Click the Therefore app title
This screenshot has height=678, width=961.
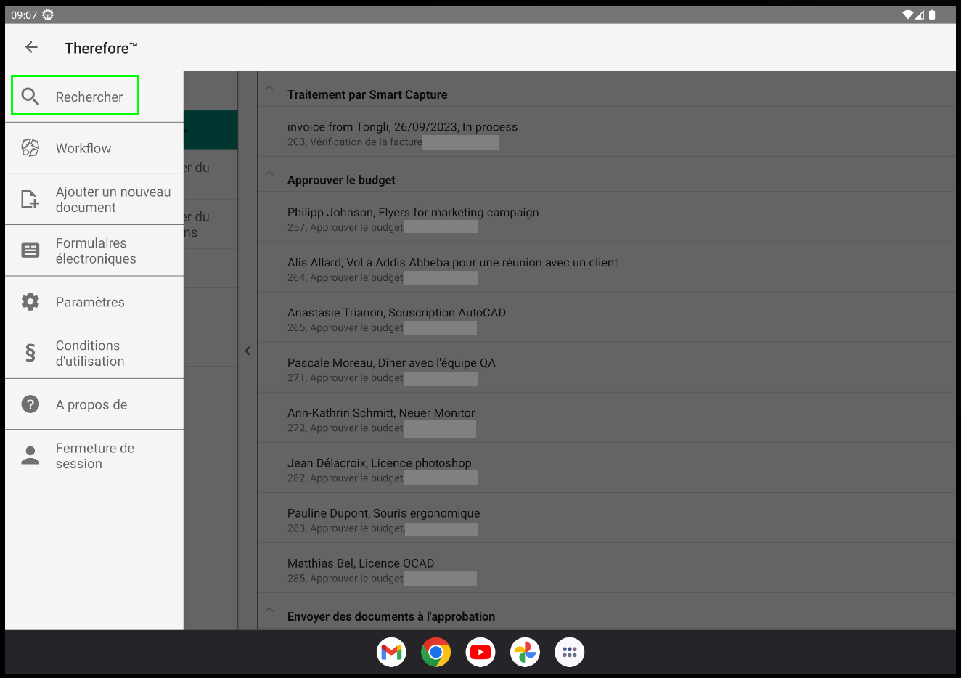point(101,48)
